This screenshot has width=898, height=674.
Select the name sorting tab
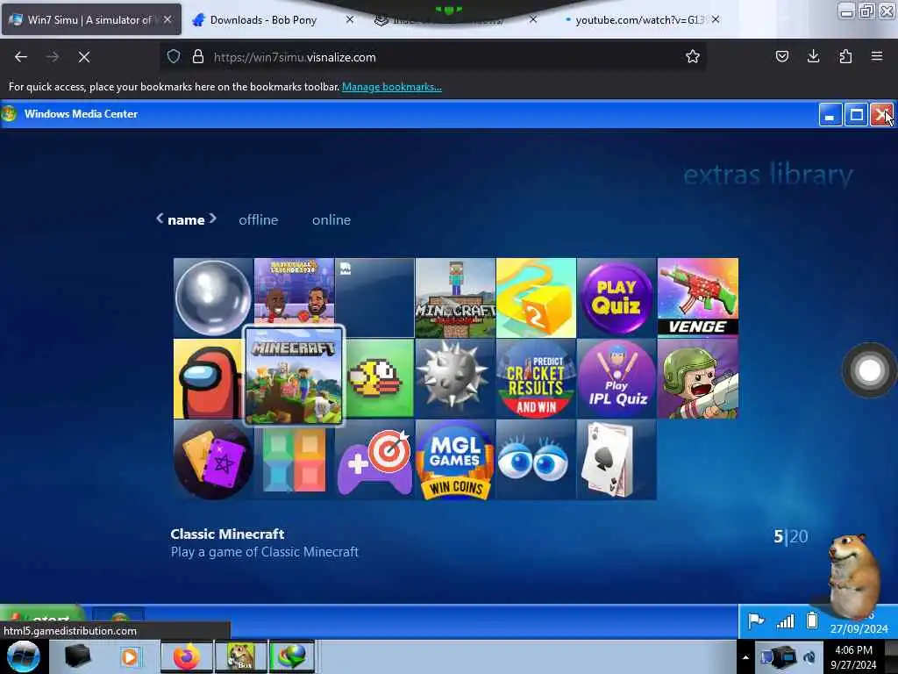click(186, 219)
